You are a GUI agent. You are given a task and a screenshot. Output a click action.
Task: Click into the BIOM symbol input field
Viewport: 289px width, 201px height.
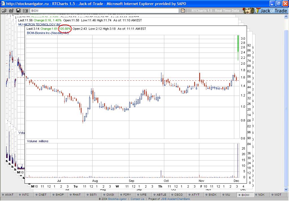pos(104,11)
